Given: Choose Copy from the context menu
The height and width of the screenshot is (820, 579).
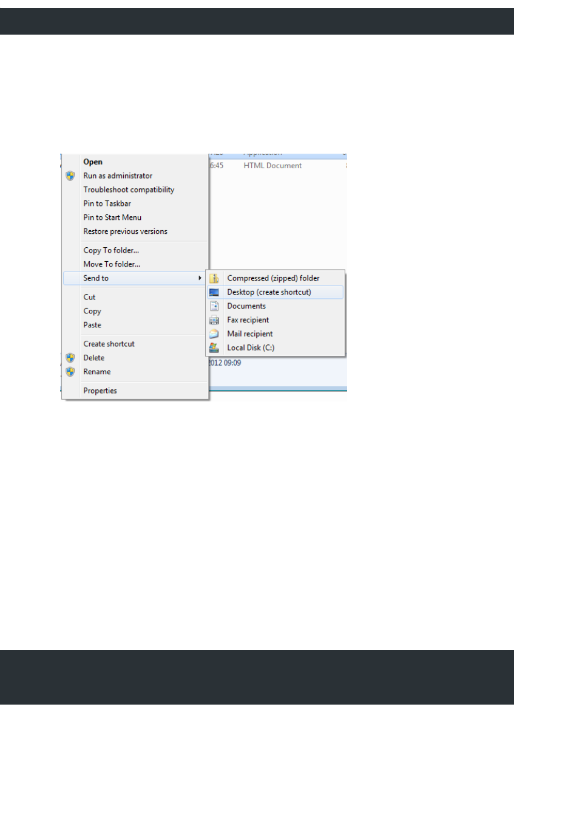Looking at the screenshot, I should click(135, 312).
